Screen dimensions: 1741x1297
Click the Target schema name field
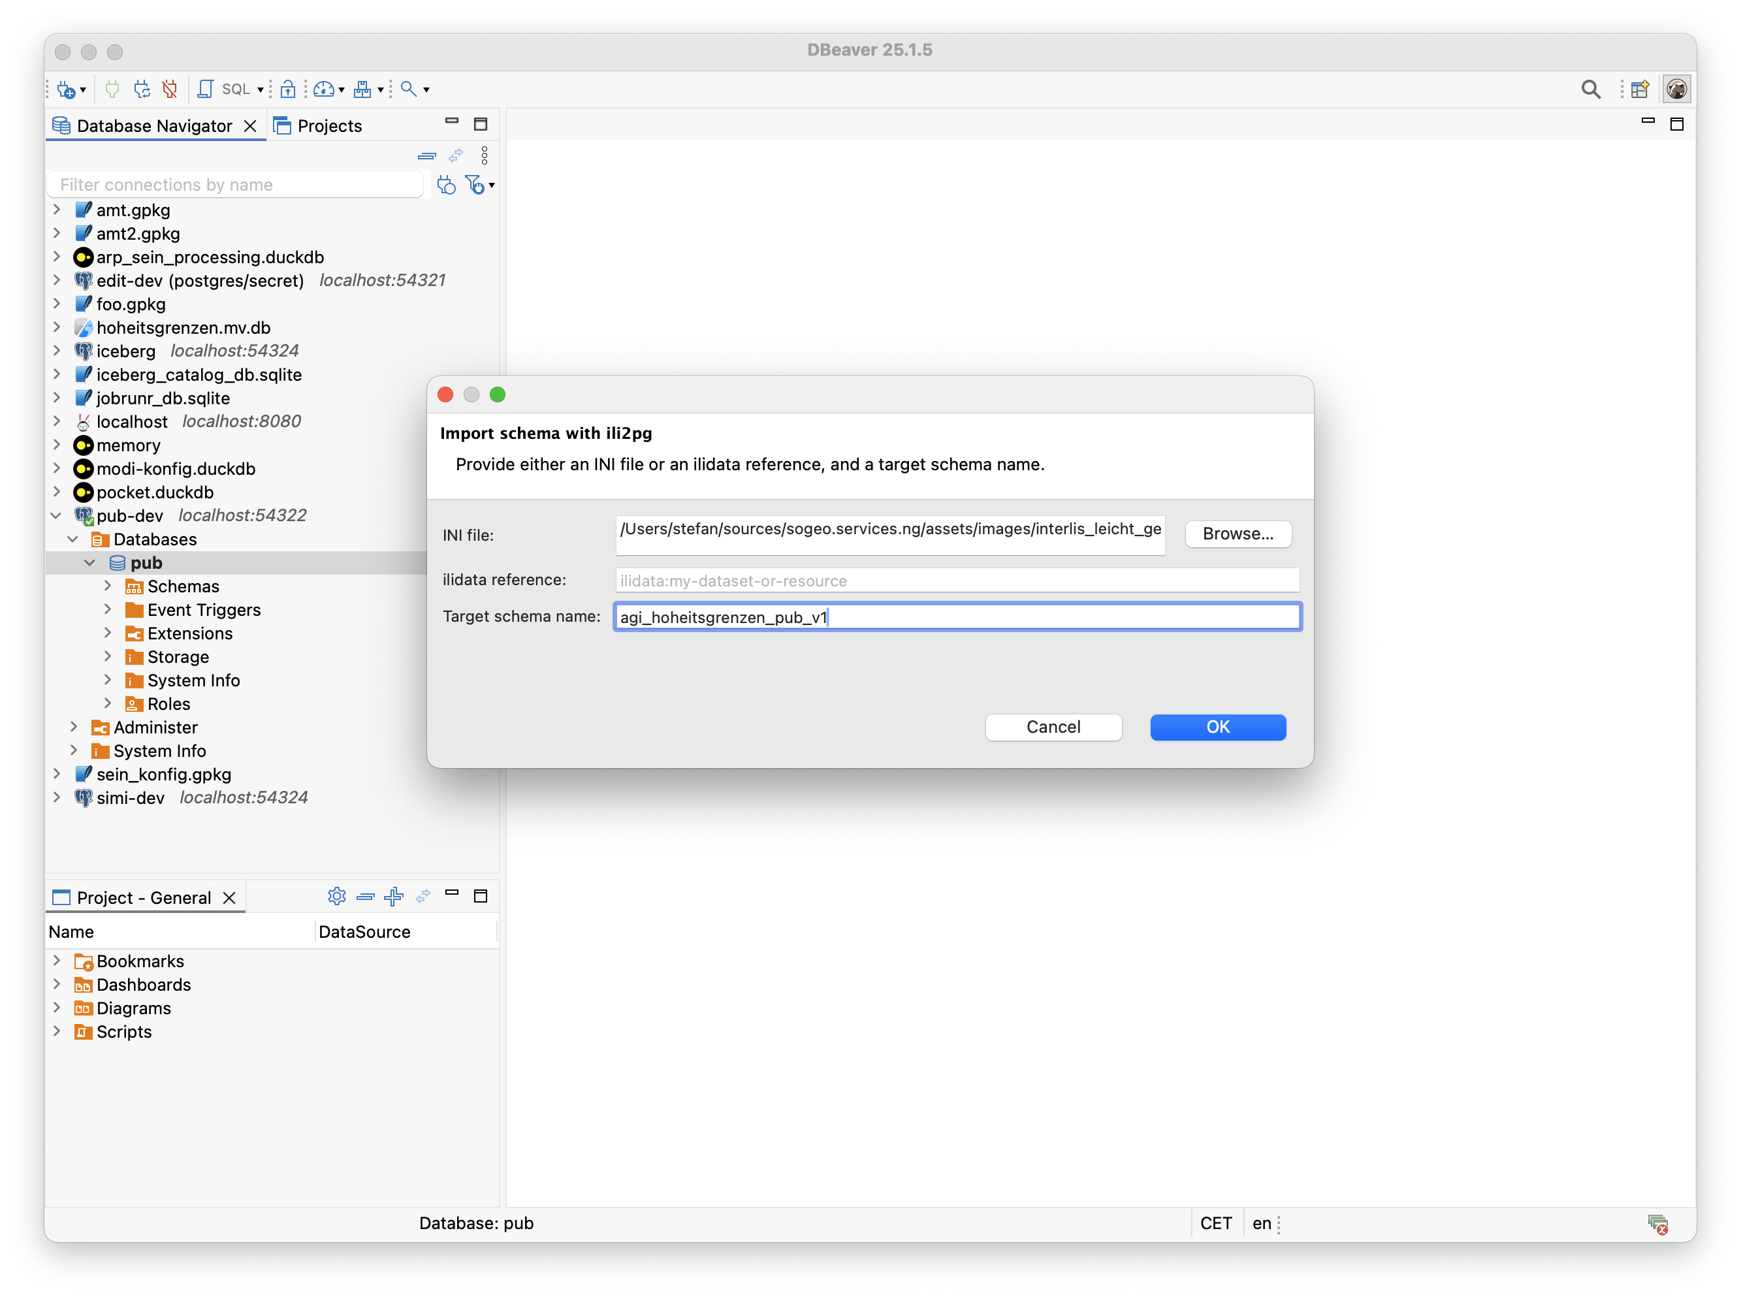pyautogui.click(x=957, y=617)
